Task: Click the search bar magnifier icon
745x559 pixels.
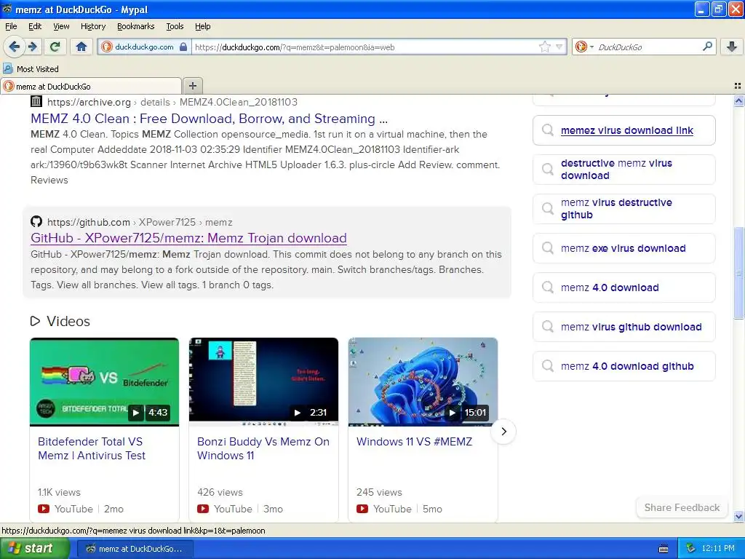Action: 707,46
